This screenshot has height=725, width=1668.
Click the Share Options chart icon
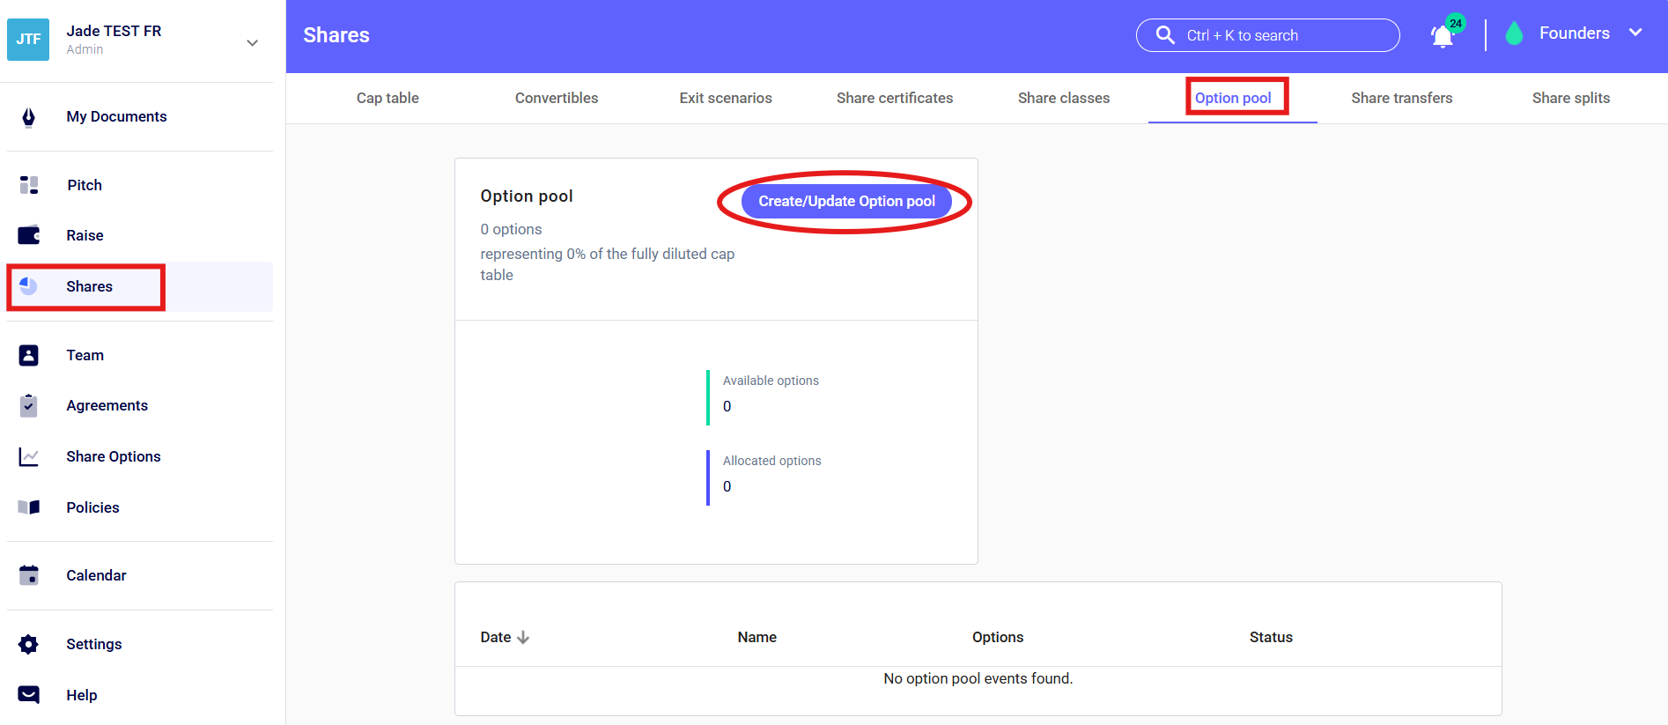coord(28,456)
